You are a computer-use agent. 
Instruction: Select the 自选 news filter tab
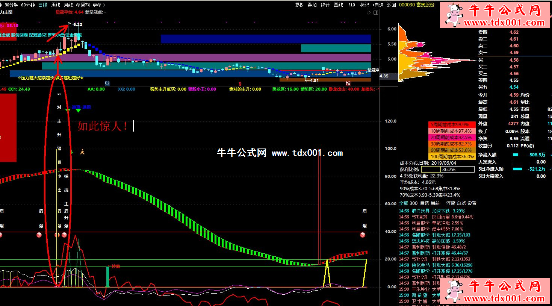[424, 203]
